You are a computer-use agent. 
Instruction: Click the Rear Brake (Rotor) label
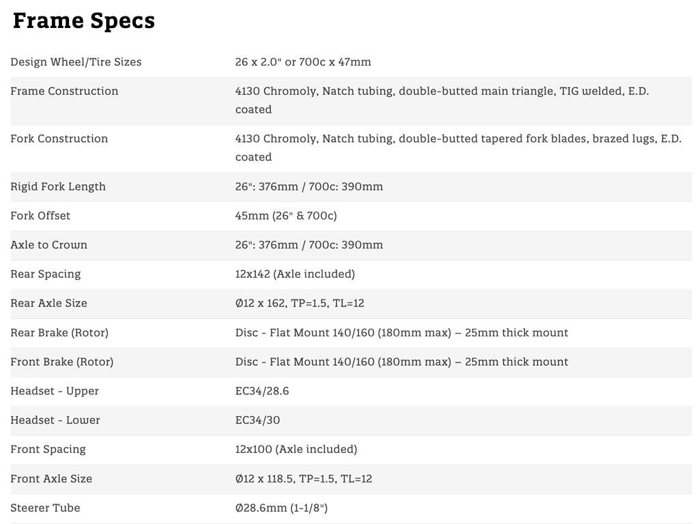coord(59,333)
